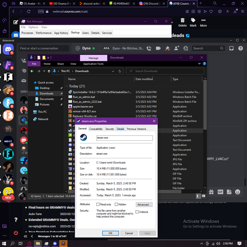Viewport: 247px width, 247px height.
Task: Switch to Compatibility tab in Properties
Action: [96, 129]
